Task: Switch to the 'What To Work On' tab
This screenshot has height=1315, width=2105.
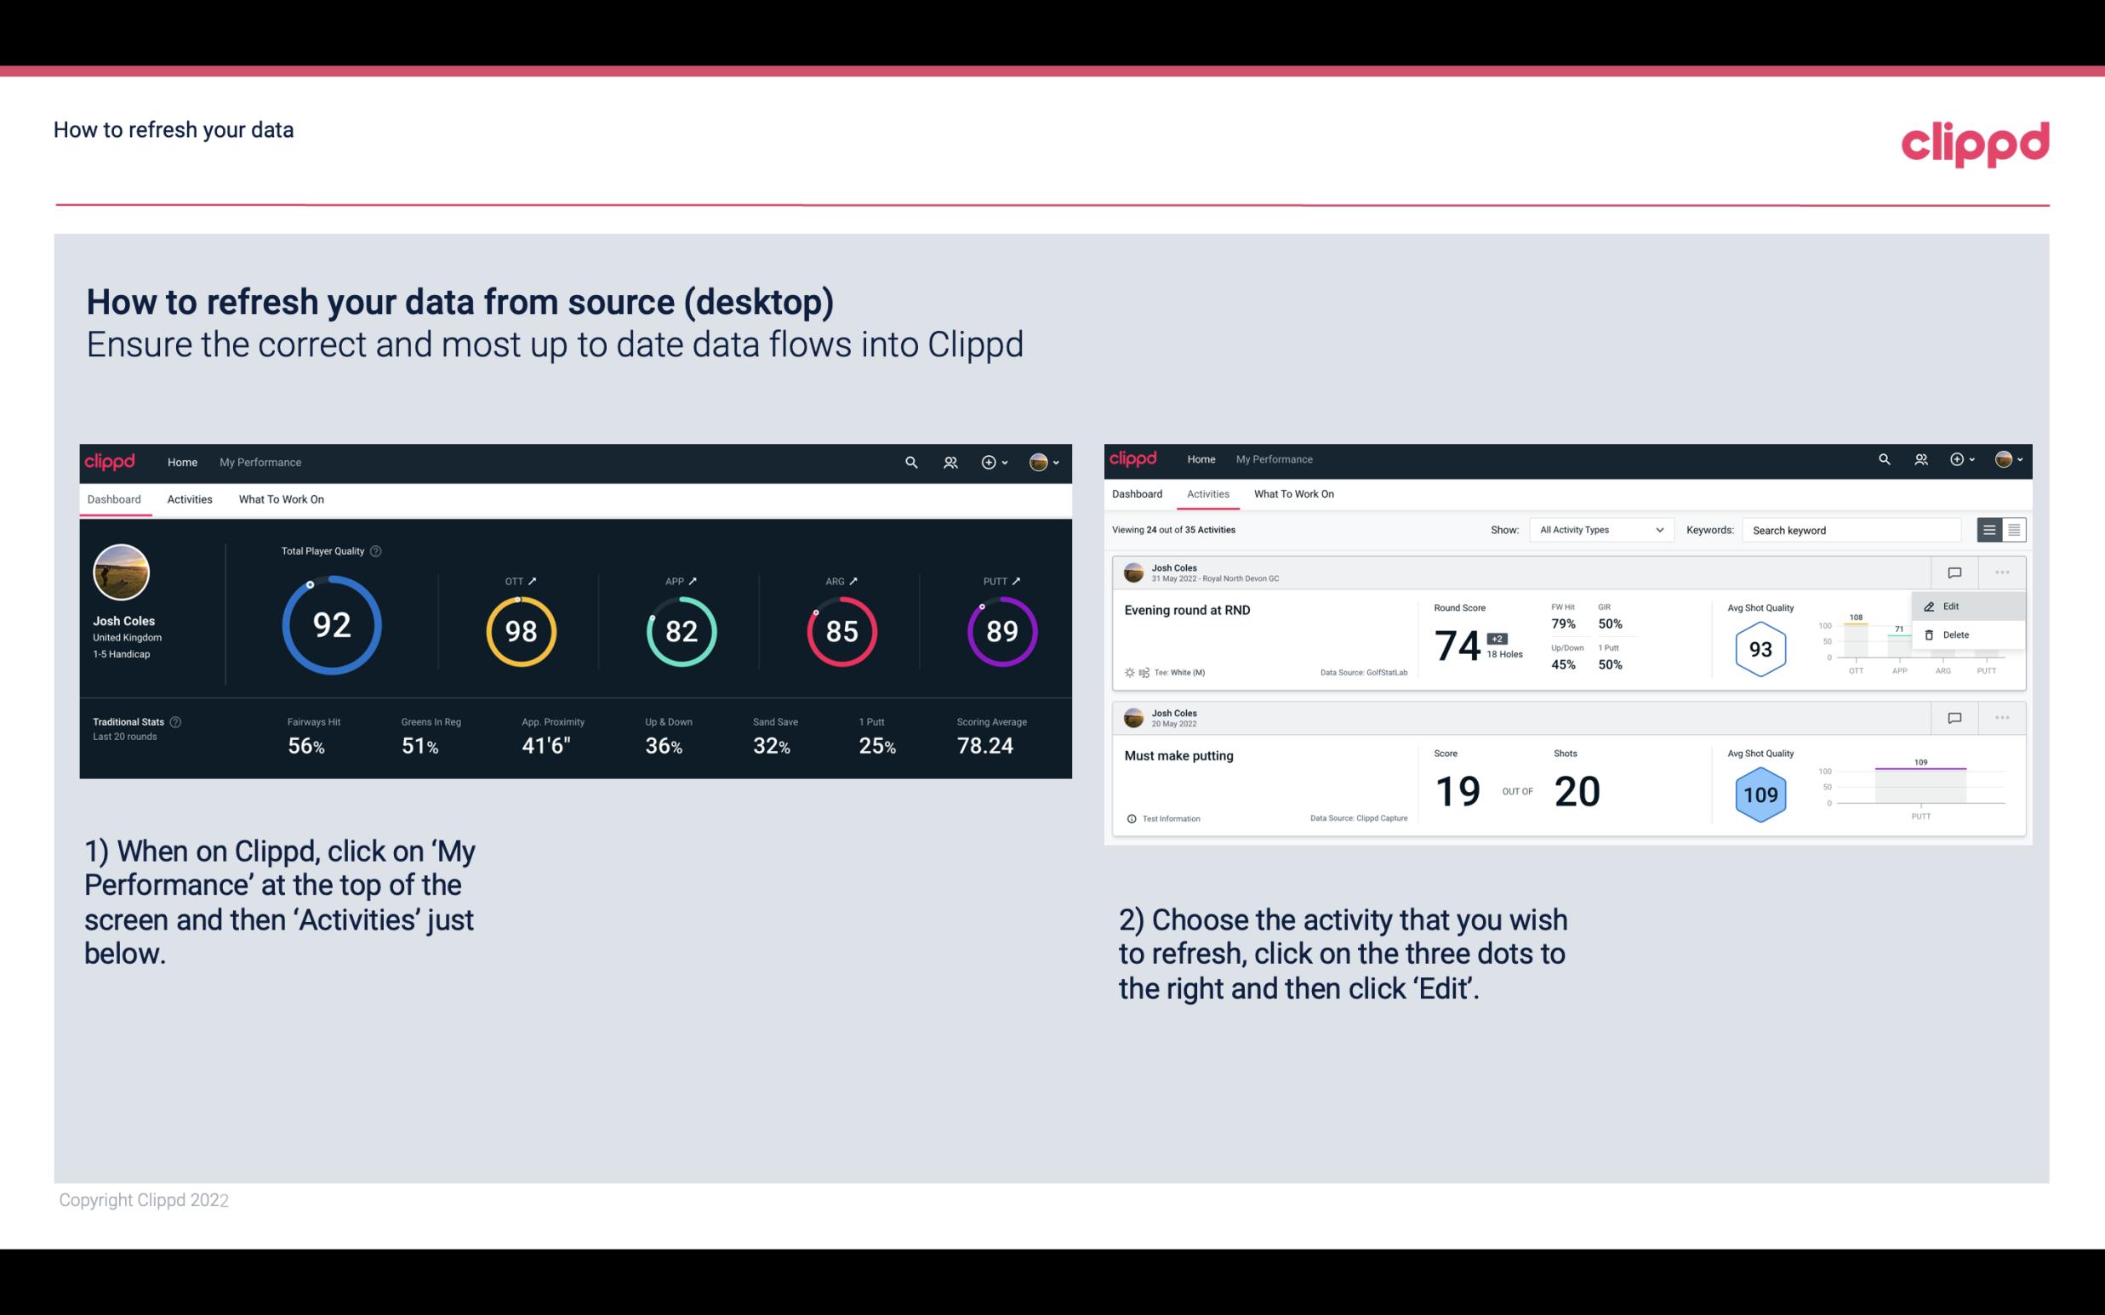Action: [x=281, y=498]
